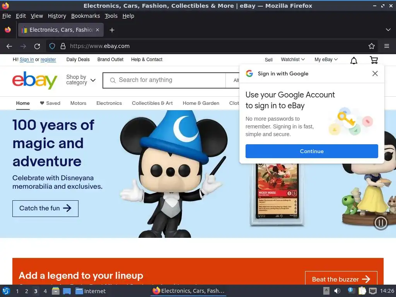The height and width of the screenshot is (297, 396).
Task: Open the clipboard manager tray icon
Action: click(362, 291)
